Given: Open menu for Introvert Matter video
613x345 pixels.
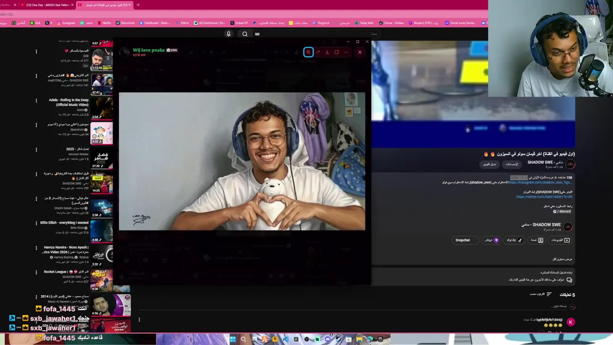Looking at the screenshot, I should click(x=36, y=149).
